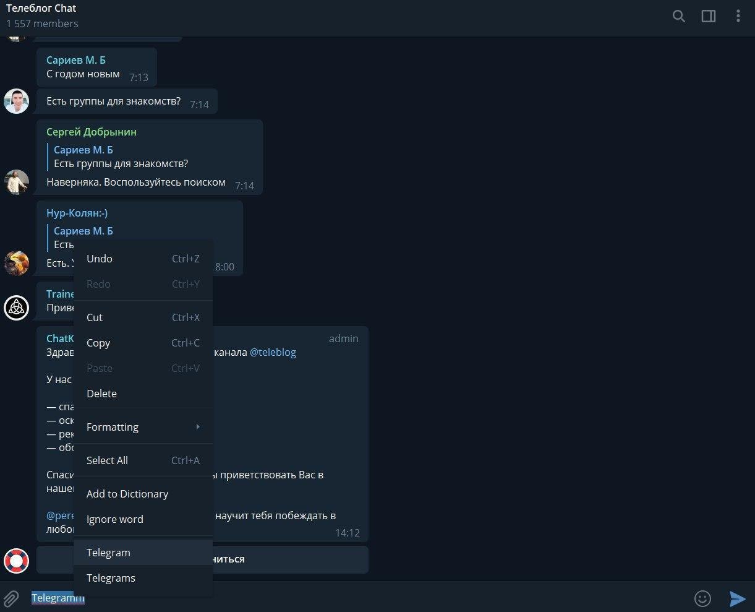Open Trainer's triquetra avatar
The width and height of the screenshot is (755, 612).
point(16,308)
